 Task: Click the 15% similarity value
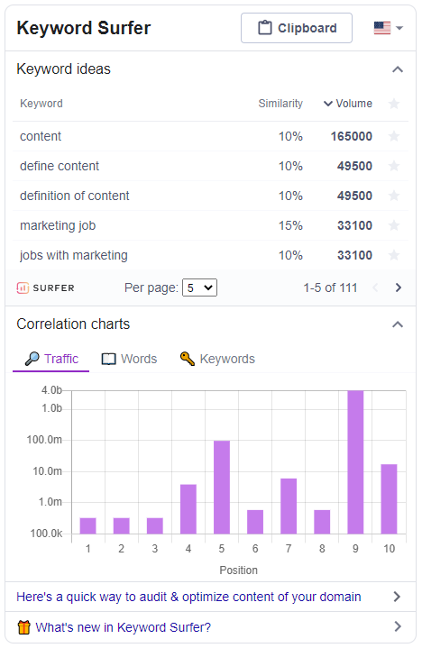(290, 225)
